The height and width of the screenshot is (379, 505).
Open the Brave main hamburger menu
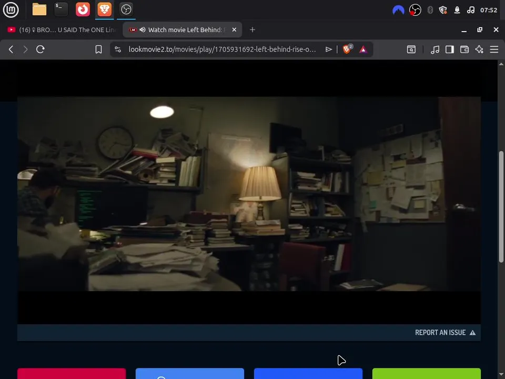494,49
